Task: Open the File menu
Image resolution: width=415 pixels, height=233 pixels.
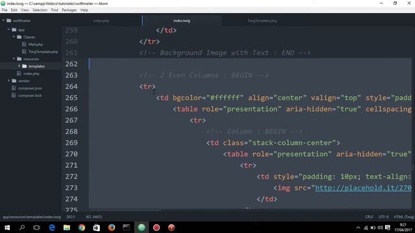Action: (5, 10)
